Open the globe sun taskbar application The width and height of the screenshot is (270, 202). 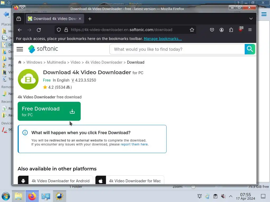(59, 196)
